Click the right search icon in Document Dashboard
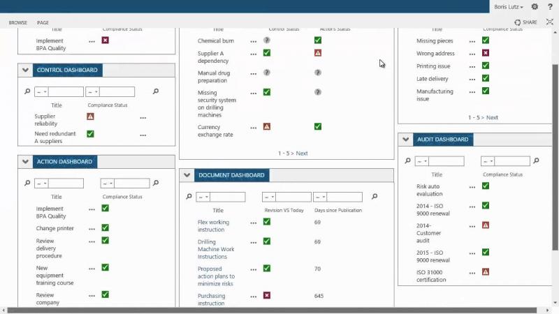Image resolution: width=559 pixels, height=314 pixels. (375, 196)
